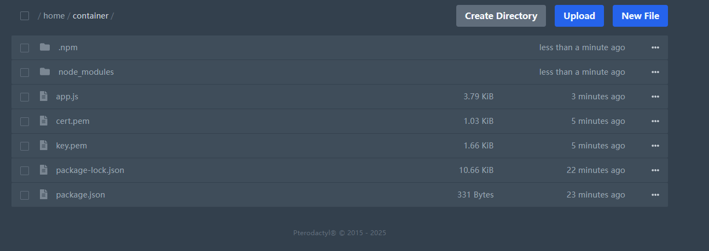Image resolution: width=709 pixels, height=251 pixels.
Task: Go to the home breadcrumb link
Action: tap(54, 16)
